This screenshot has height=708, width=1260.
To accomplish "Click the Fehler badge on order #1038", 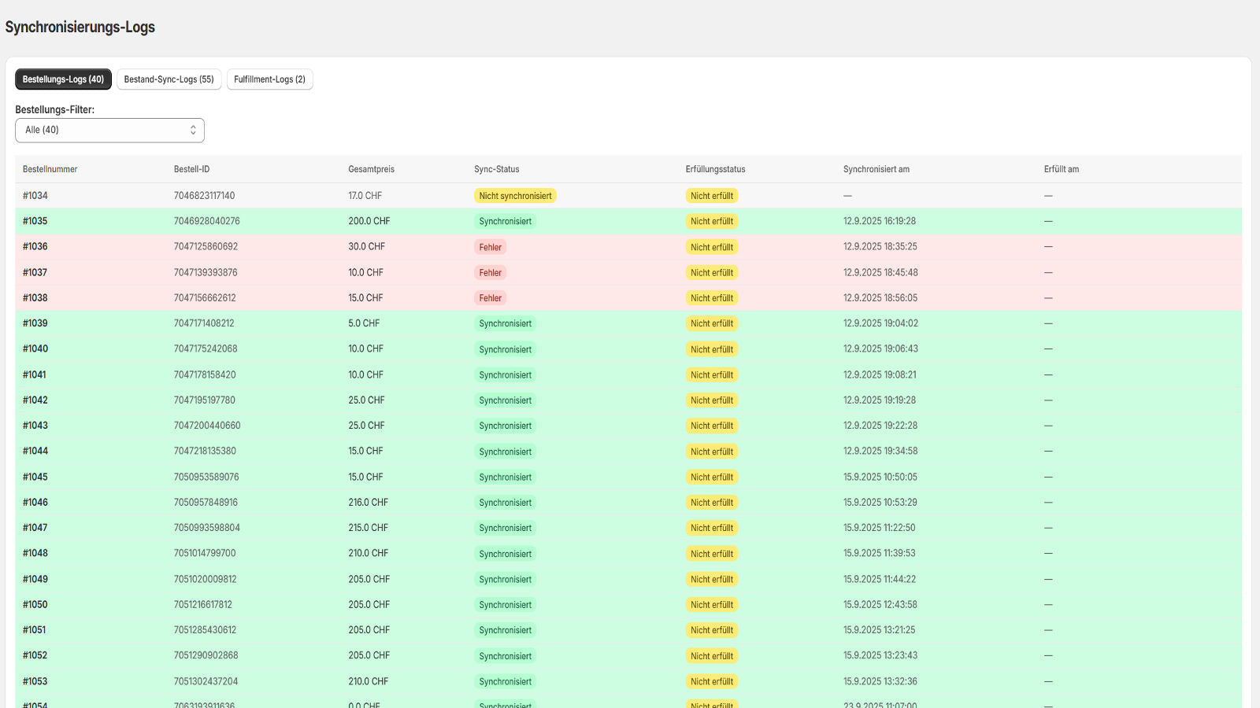I will click(490, 298).
